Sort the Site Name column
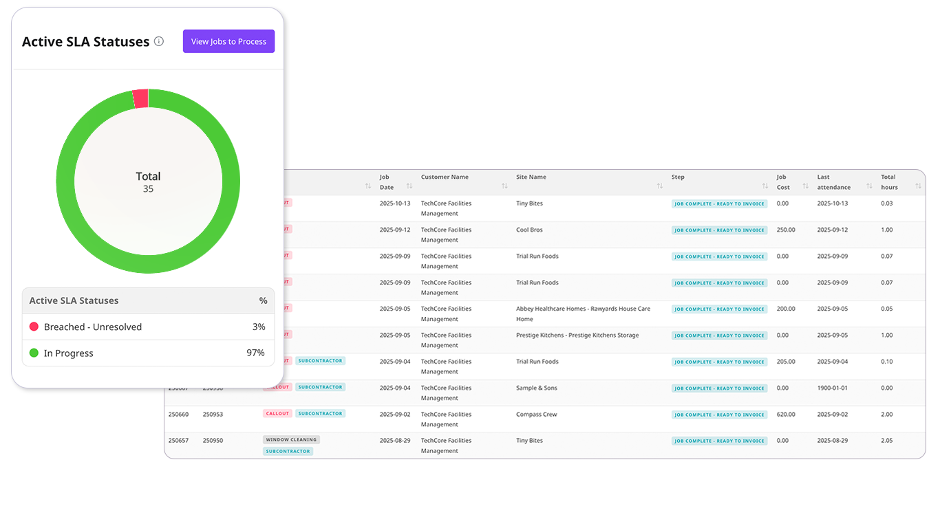The height and width of the screenshot is (528, 940). coord(660,186)
